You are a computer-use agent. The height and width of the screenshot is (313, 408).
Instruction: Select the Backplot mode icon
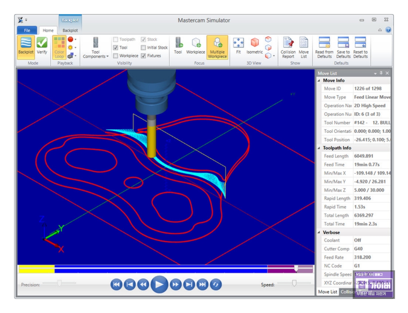click(x=26, y=47)
